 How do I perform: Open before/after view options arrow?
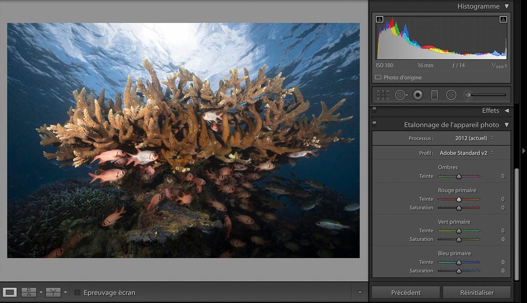tap(41, 292)
